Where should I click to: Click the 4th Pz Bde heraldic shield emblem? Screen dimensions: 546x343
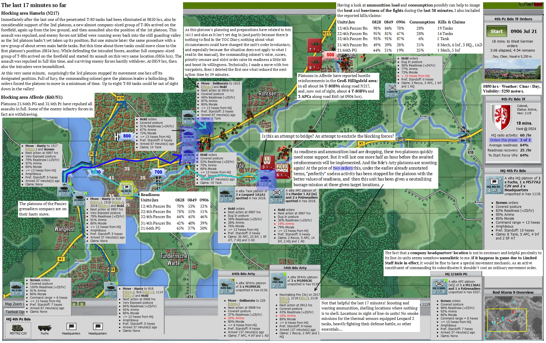(501, 117)
